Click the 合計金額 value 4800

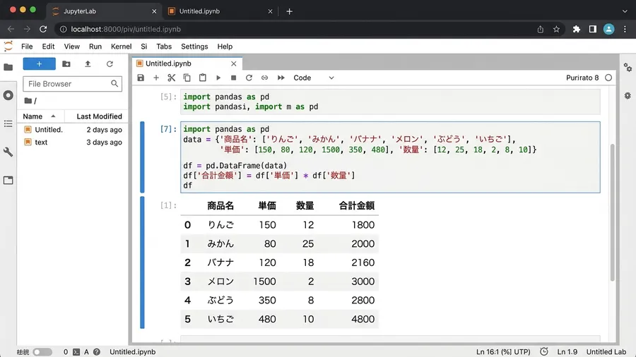(363, 319)
